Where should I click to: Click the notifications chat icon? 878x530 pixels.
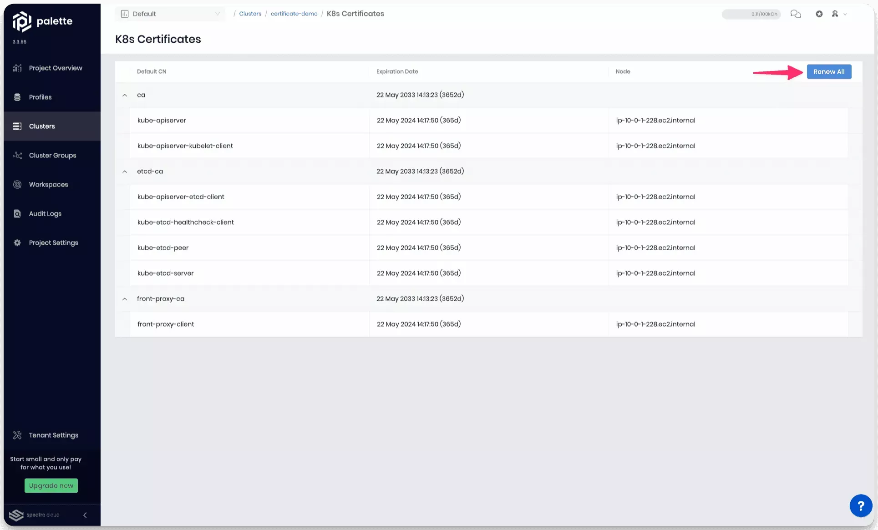796,13
